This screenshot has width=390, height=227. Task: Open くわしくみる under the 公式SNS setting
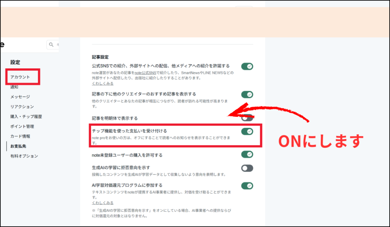coord(102,83)
